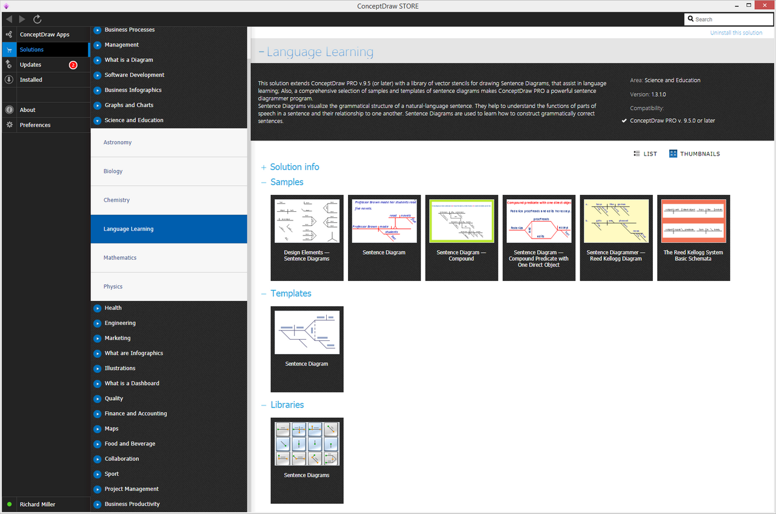Click the ConceptDraw app logo in title bar
776x514 pixels.
click(x=6, y=6)
